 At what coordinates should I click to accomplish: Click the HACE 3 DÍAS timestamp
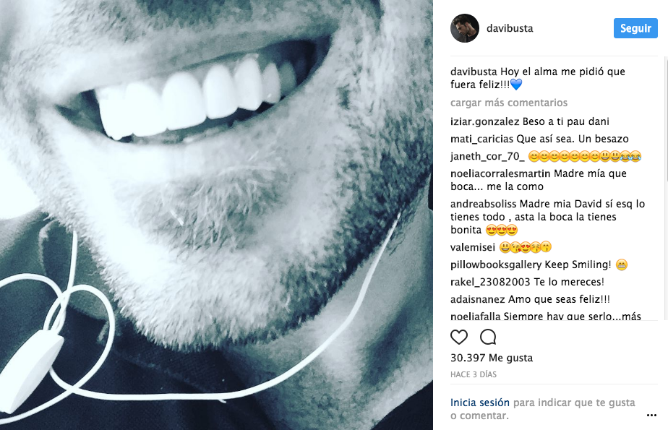pos(472,374)
